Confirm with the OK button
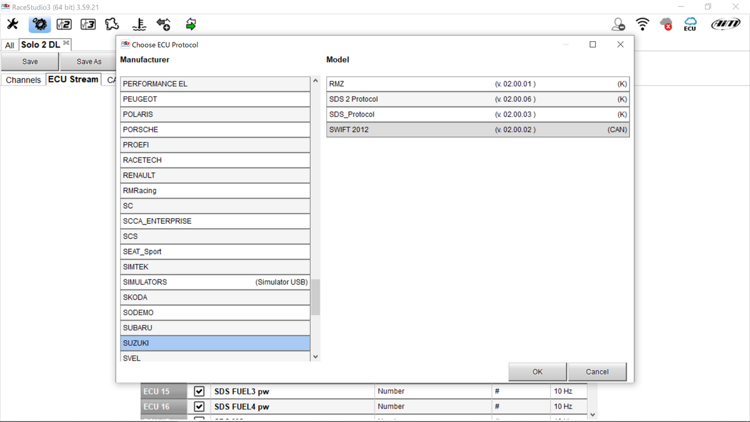750x422 pixels. pos(537,371)
